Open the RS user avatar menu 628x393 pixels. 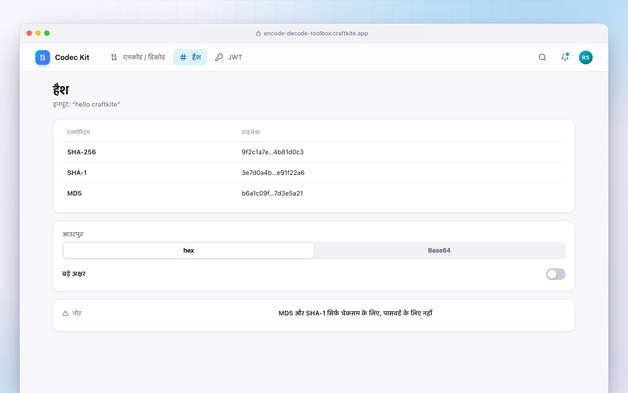point(585,57)
